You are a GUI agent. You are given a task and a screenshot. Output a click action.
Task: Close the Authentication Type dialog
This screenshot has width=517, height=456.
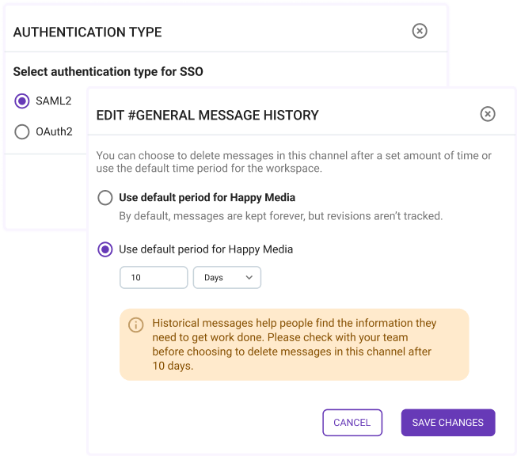coord(420,31)
